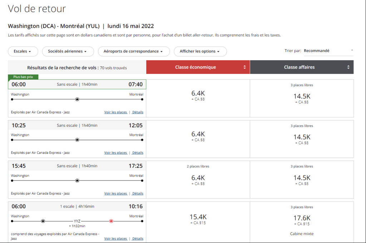The width and height of the screenshot is (366, 243).
Task: Select the Classe affaires column tab
Action: (299, 67)
